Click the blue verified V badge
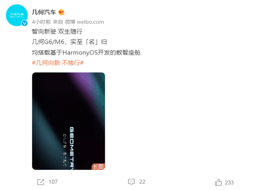This screenshot has width=275, height=190. coord(24,23)
